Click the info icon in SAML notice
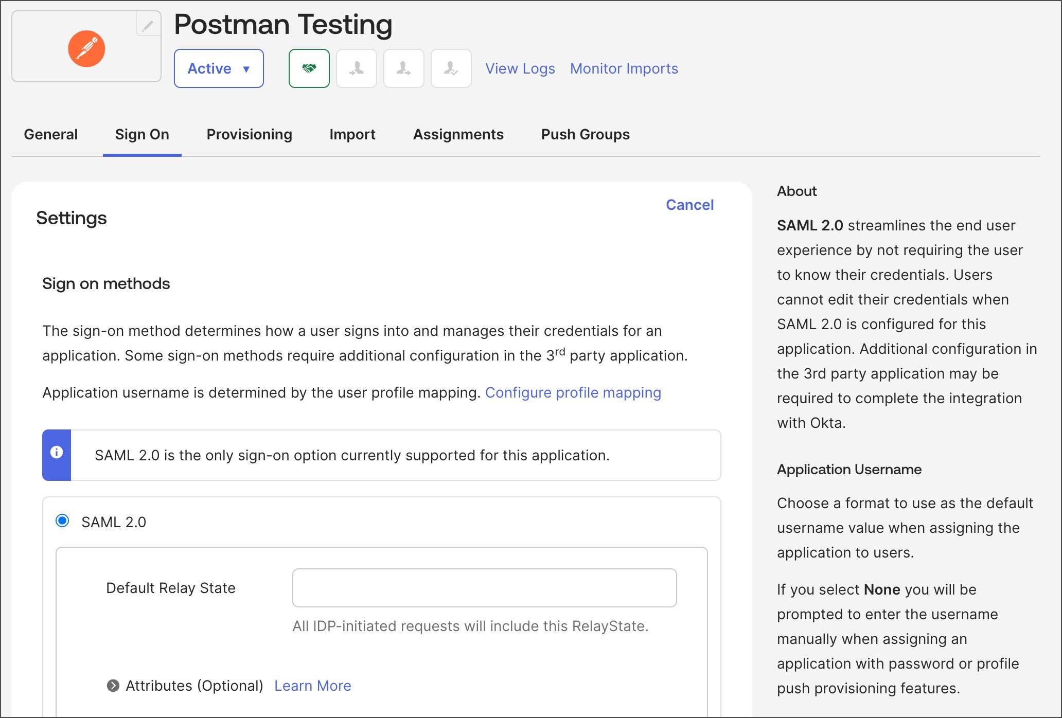Screen dimensions: 1062x718 click(57, 452)
